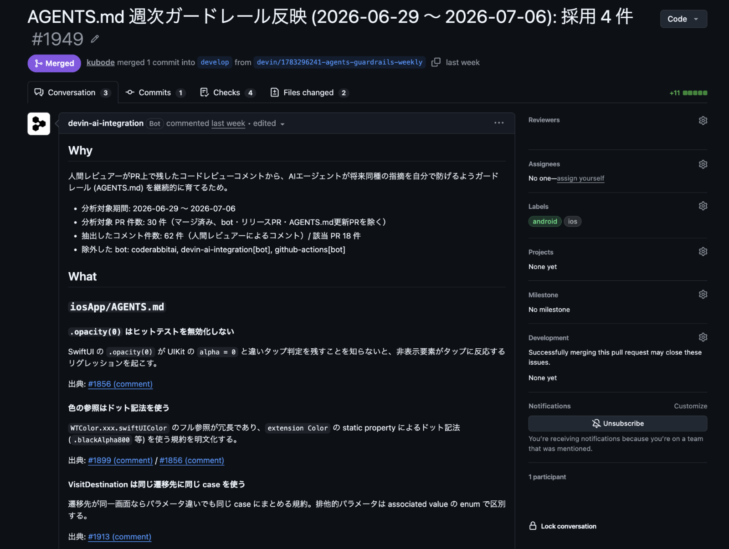Open devin-ai-integration author link
The image size is (729, 549).
[x=106, y=123]
